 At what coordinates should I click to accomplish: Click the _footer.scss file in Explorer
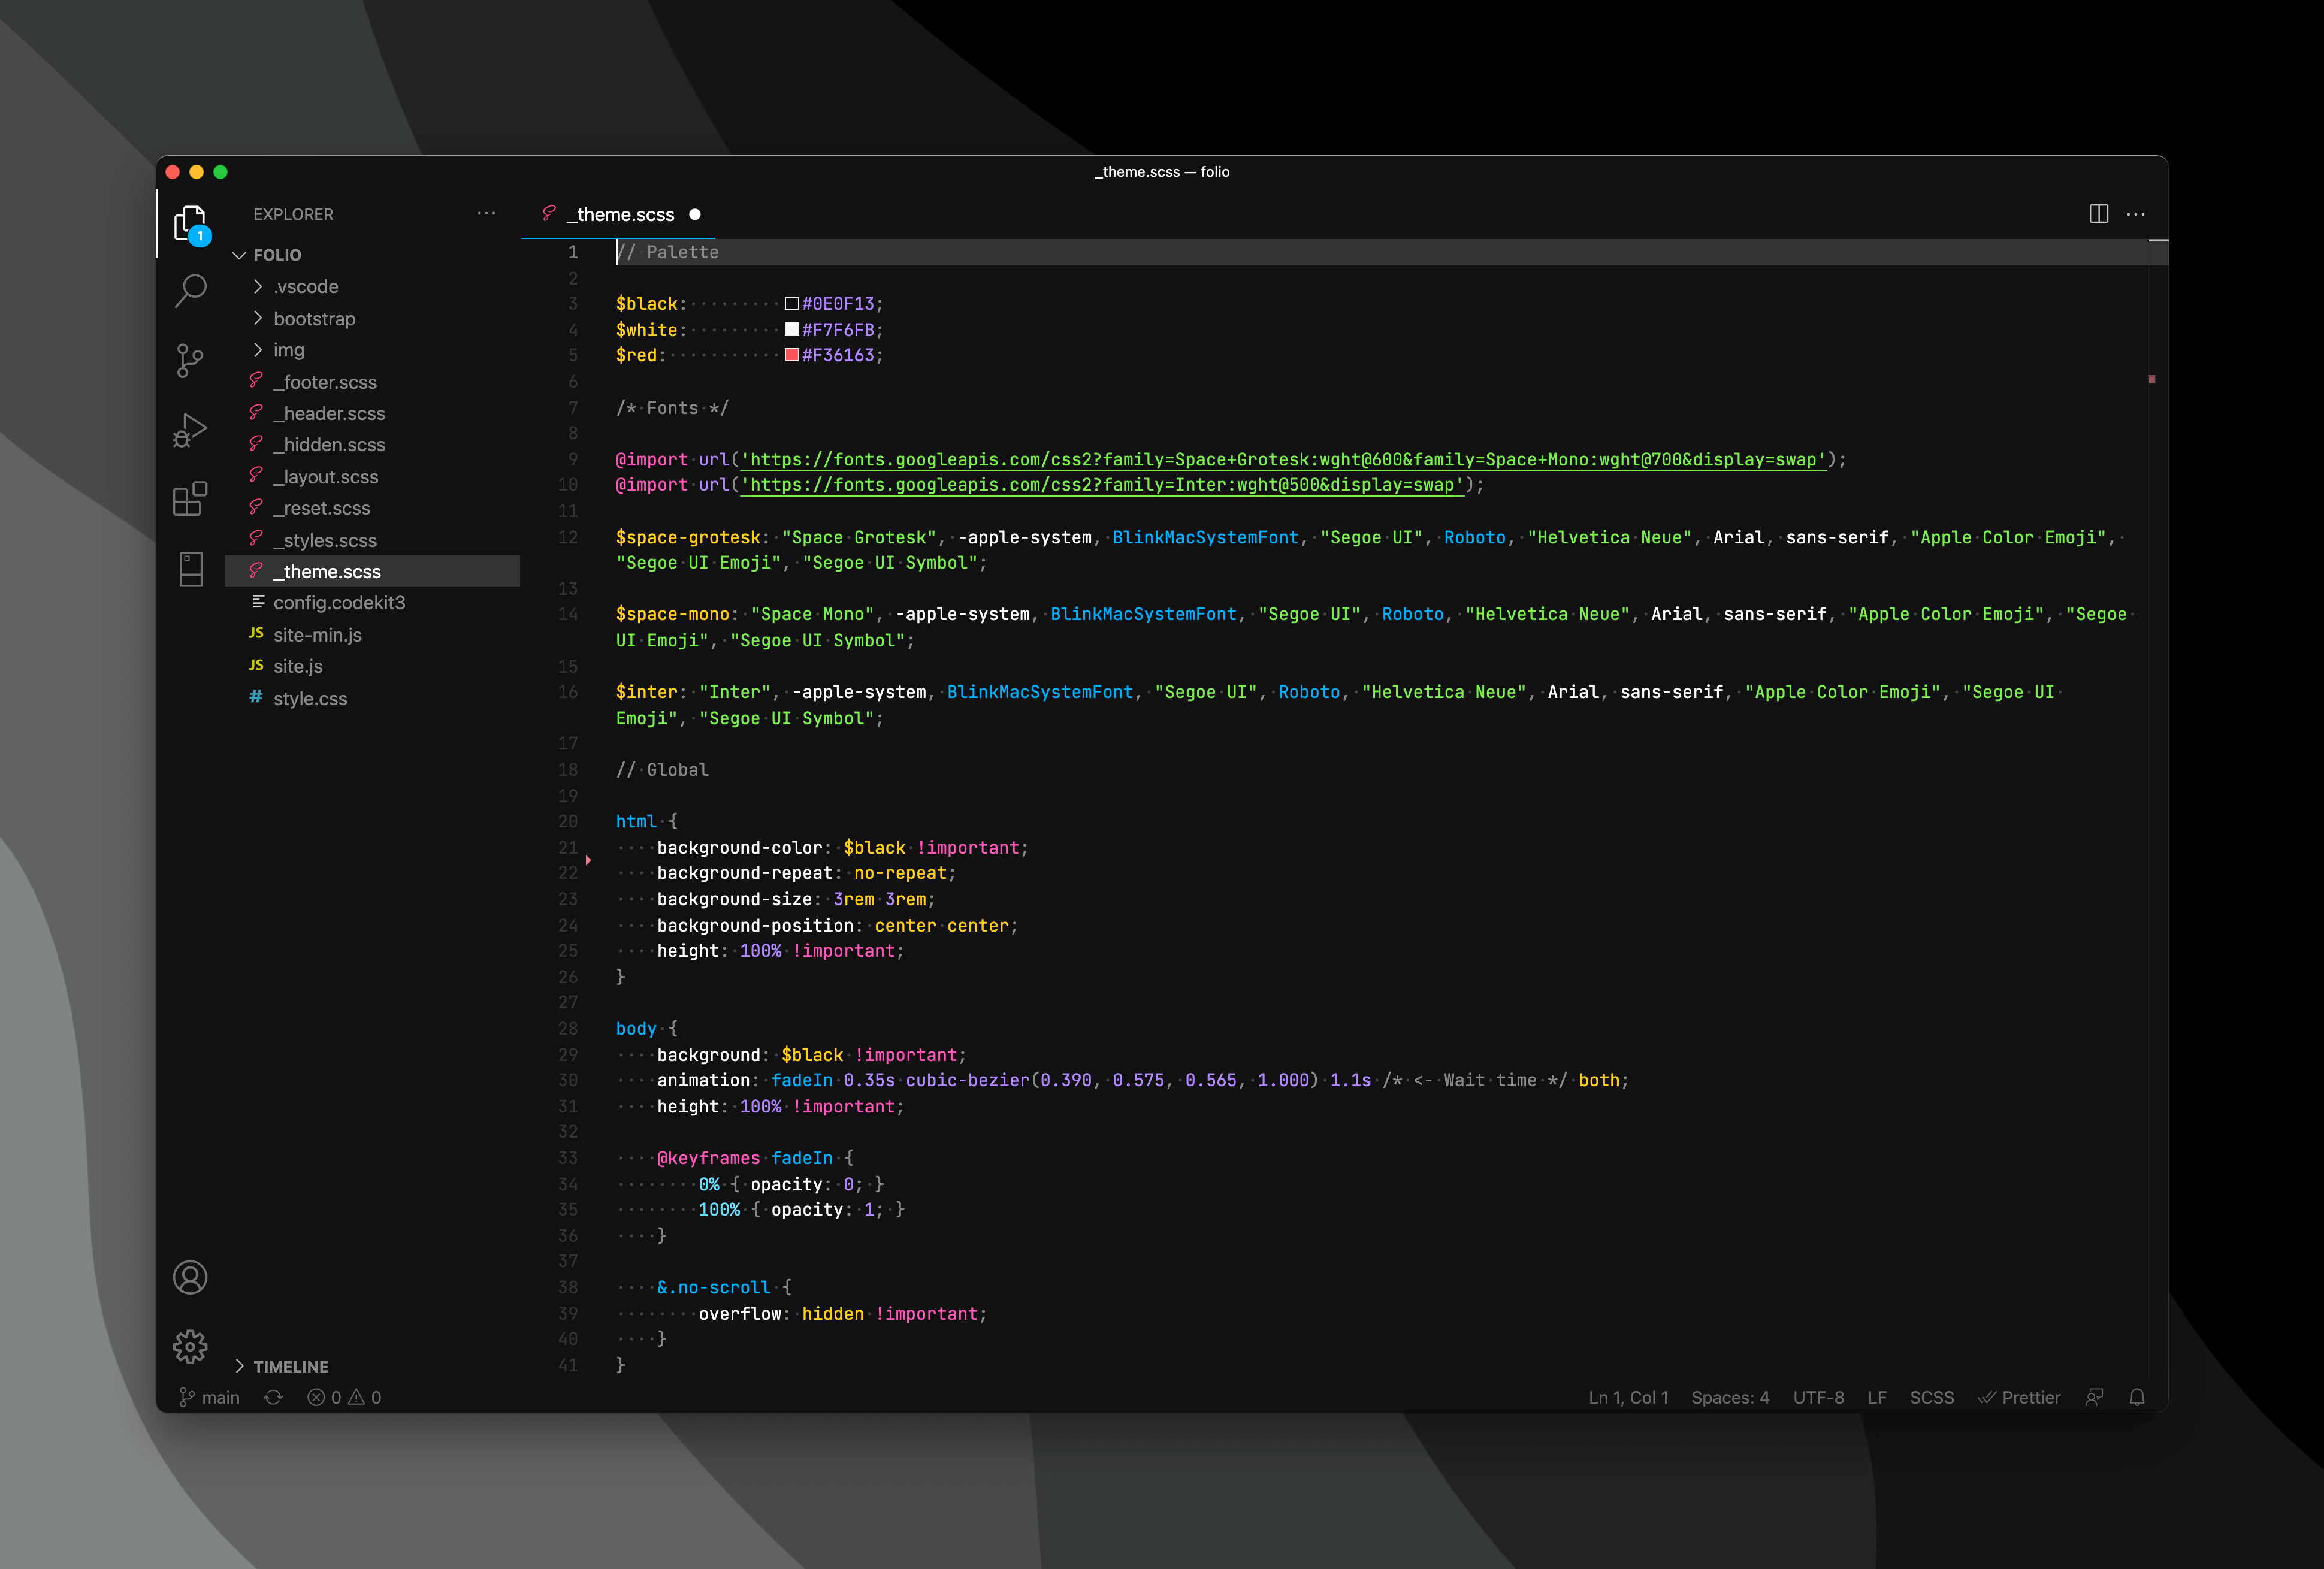pos(330,382)
